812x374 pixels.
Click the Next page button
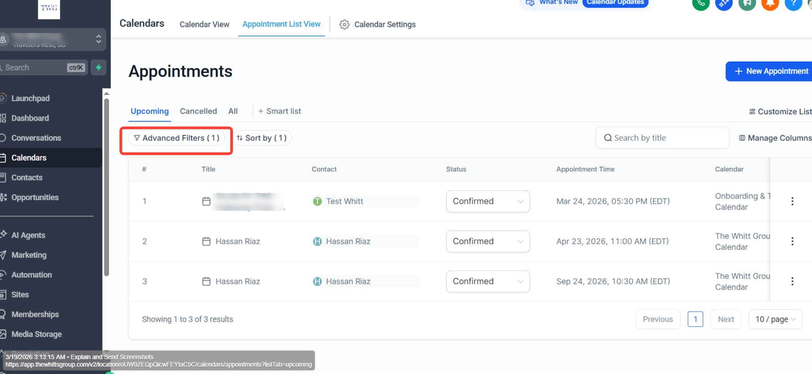tap(726, 319)
